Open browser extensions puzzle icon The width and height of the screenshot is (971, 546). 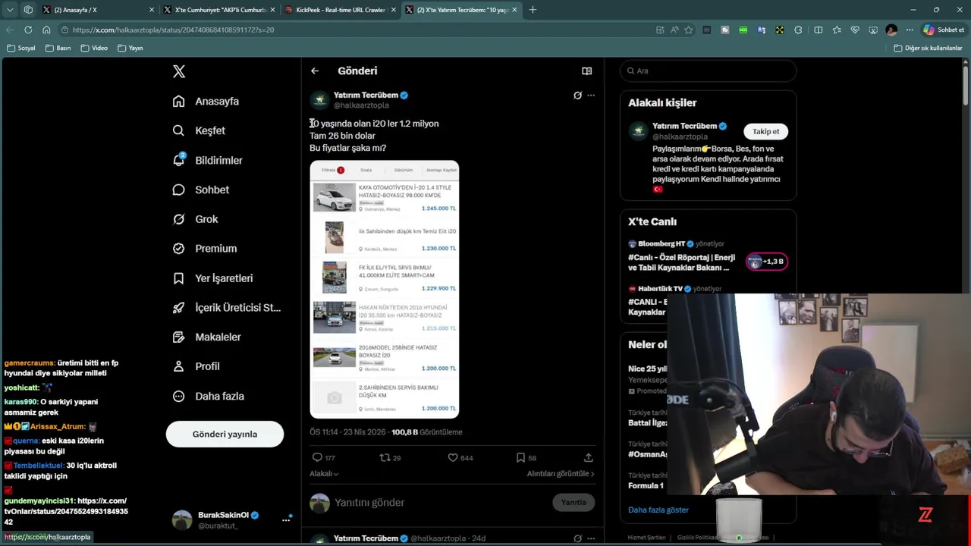click(798, 30)
